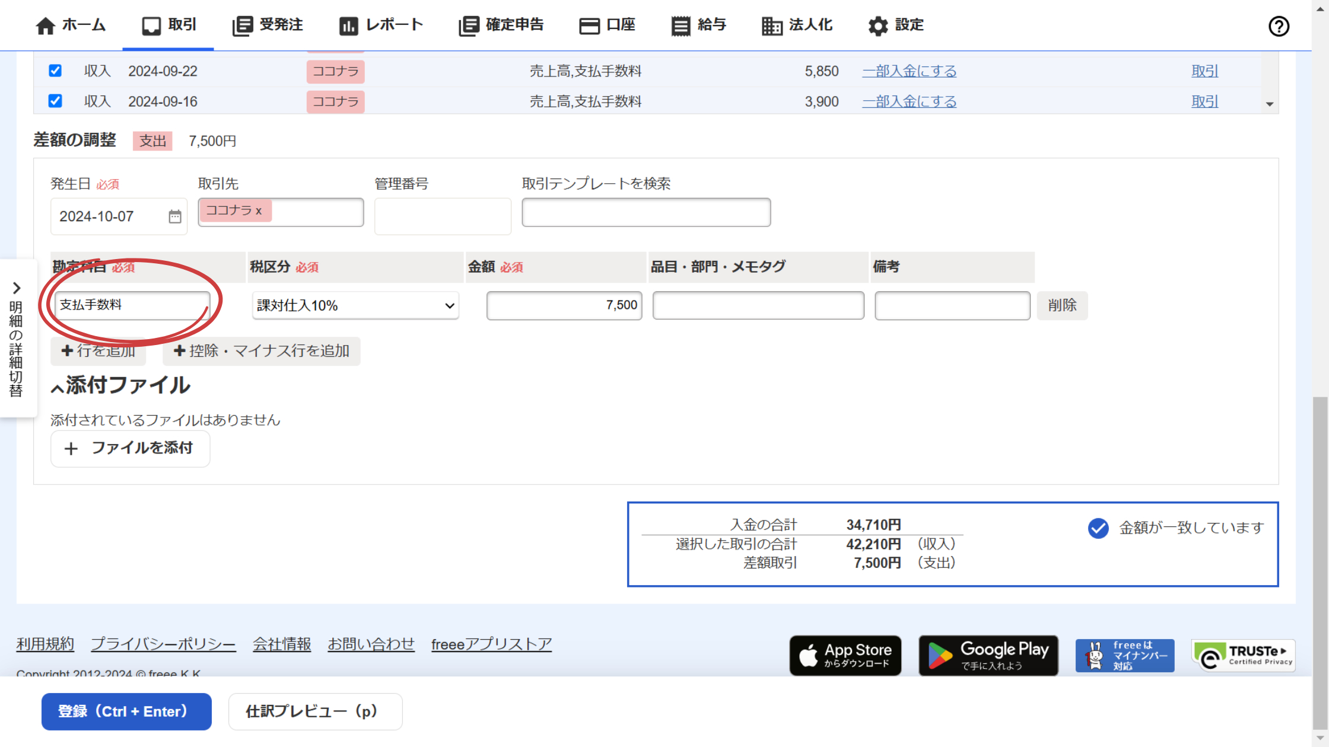The height and width of the screenshot is (747, 1329).
Task: Open the calendar date picker icon
Action: coord(174,216)
